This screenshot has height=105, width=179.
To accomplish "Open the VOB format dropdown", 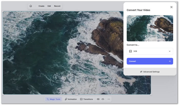I will click(x=150, y=51).
